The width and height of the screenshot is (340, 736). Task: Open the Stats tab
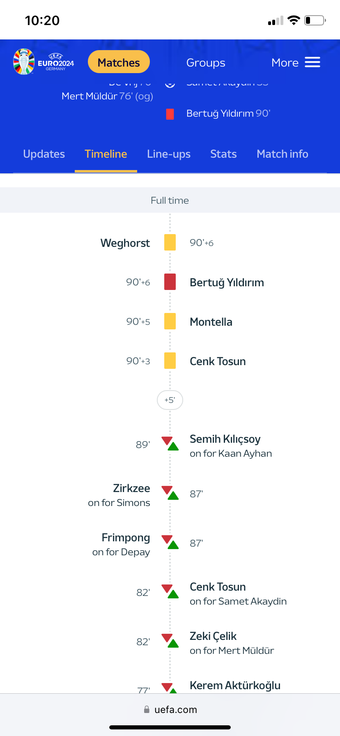(x=223, y=154)
